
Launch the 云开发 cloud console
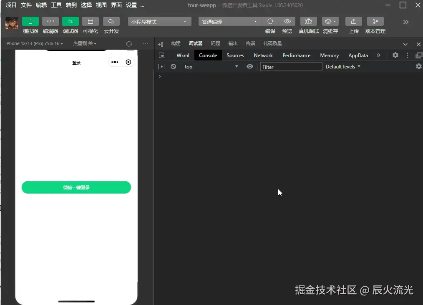click(x=111, y=25)
